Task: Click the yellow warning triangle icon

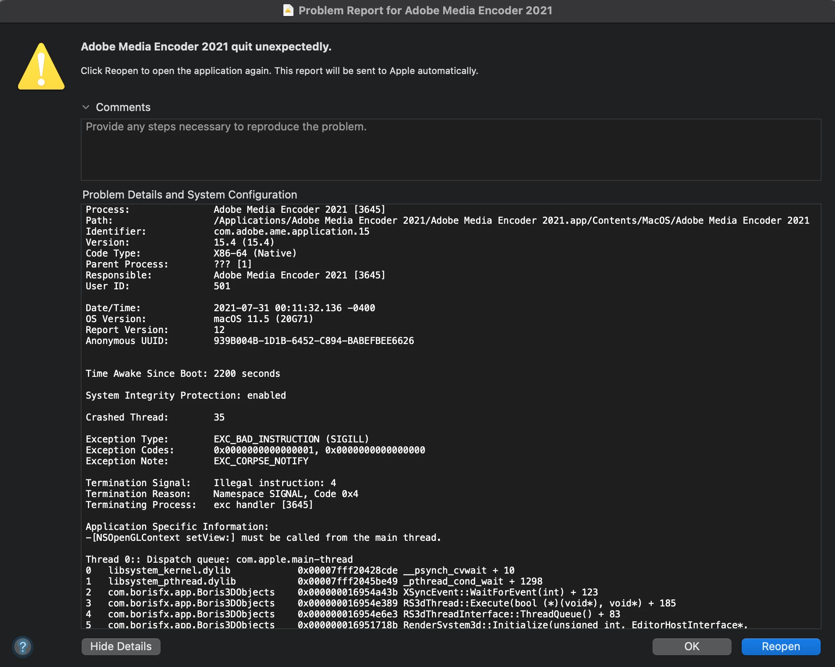Action: 41,67
